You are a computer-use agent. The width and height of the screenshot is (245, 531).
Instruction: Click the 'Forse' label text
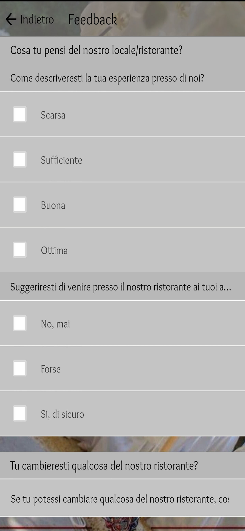(x=51, y=369)
